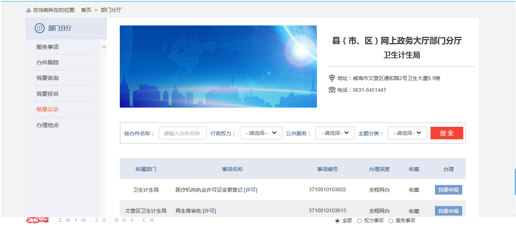Select the 全部 radio button
The height and width of the screenshot is (227, 516).
click(337, 221)
